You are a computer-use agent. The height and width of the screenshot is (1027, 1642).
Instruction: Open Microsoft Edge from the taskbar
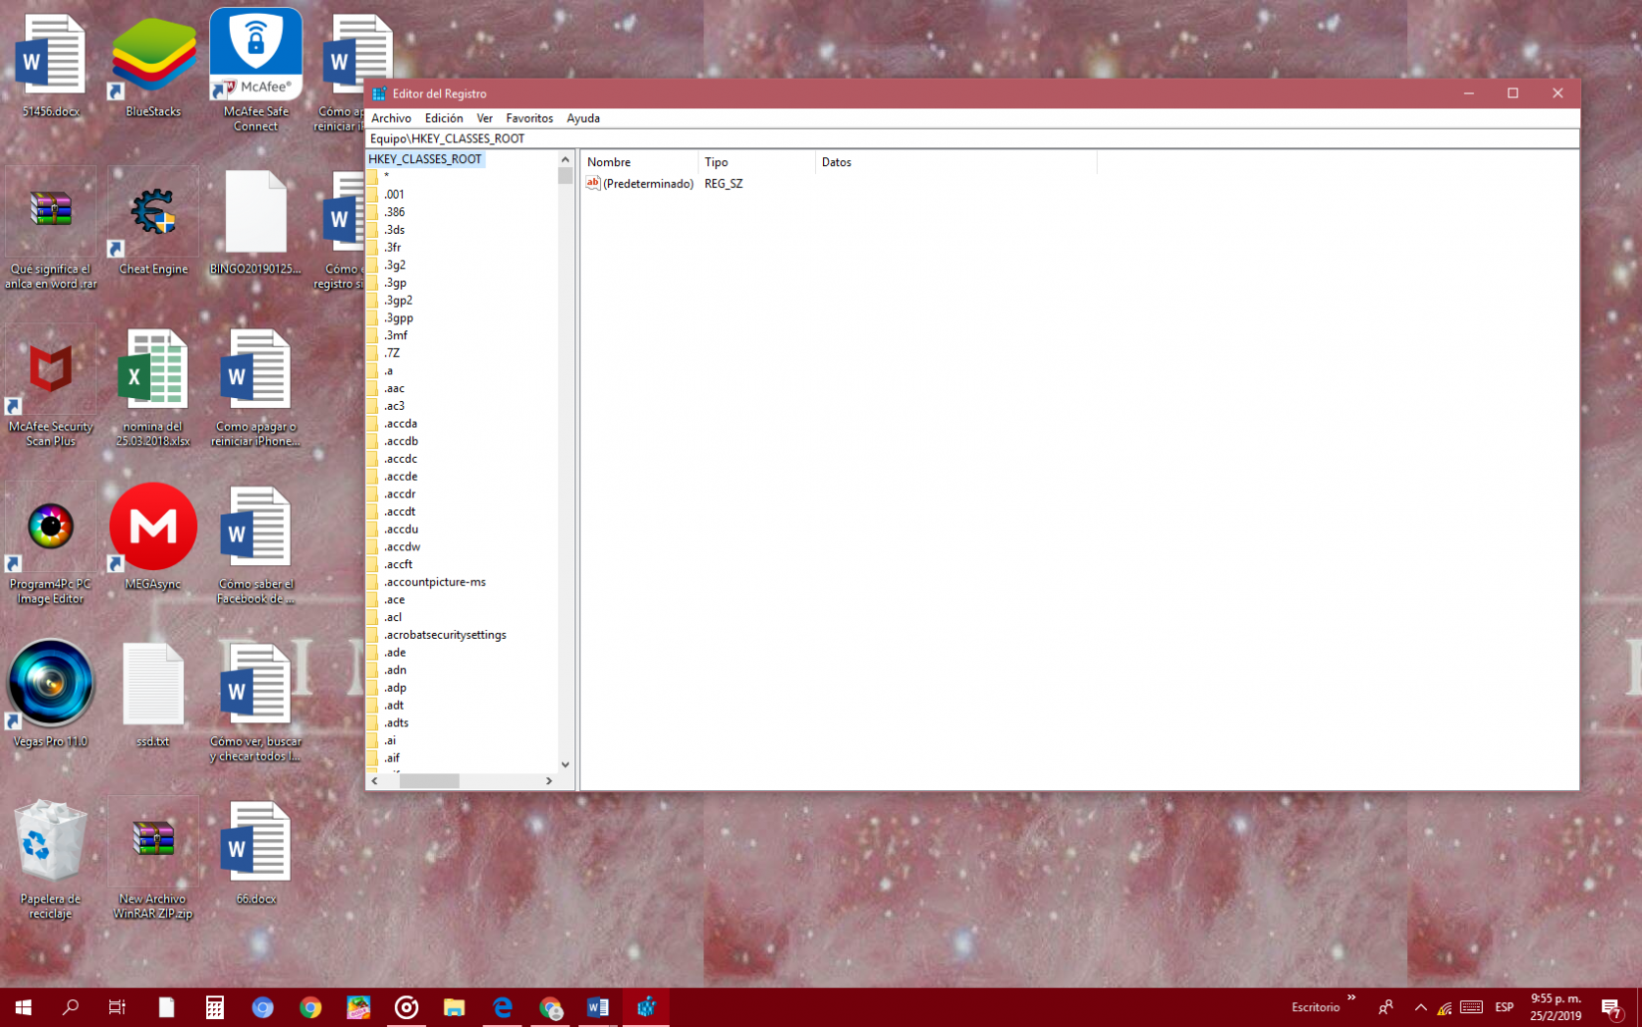[x=503, y=1007]
